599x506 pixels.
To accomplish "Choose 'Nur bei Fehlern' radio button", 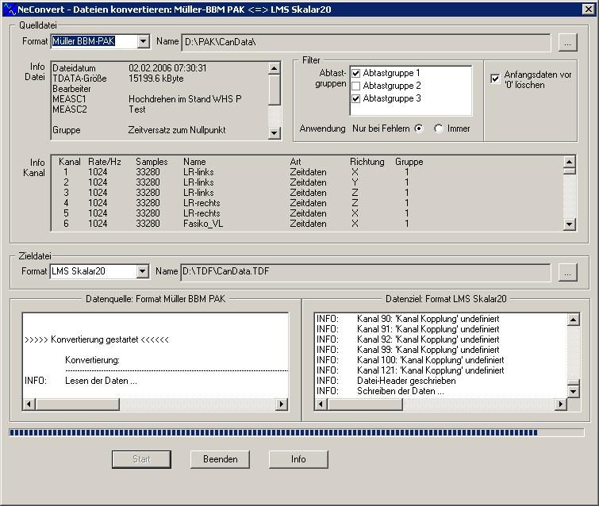I will [x=419, y=128].
